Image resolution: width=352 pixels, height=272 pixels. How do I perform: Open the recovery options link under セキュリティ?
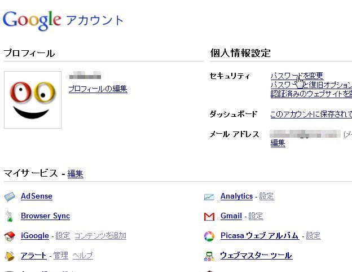(311, 85)
